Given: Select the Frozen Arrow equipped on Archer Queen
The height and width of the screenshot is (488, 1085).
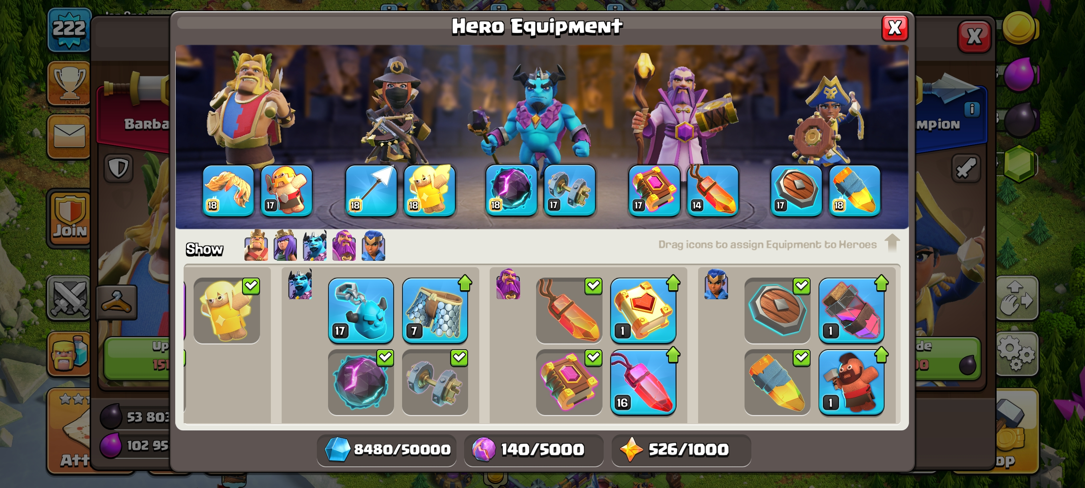Looking at the screenshot, I should point(370,190).
